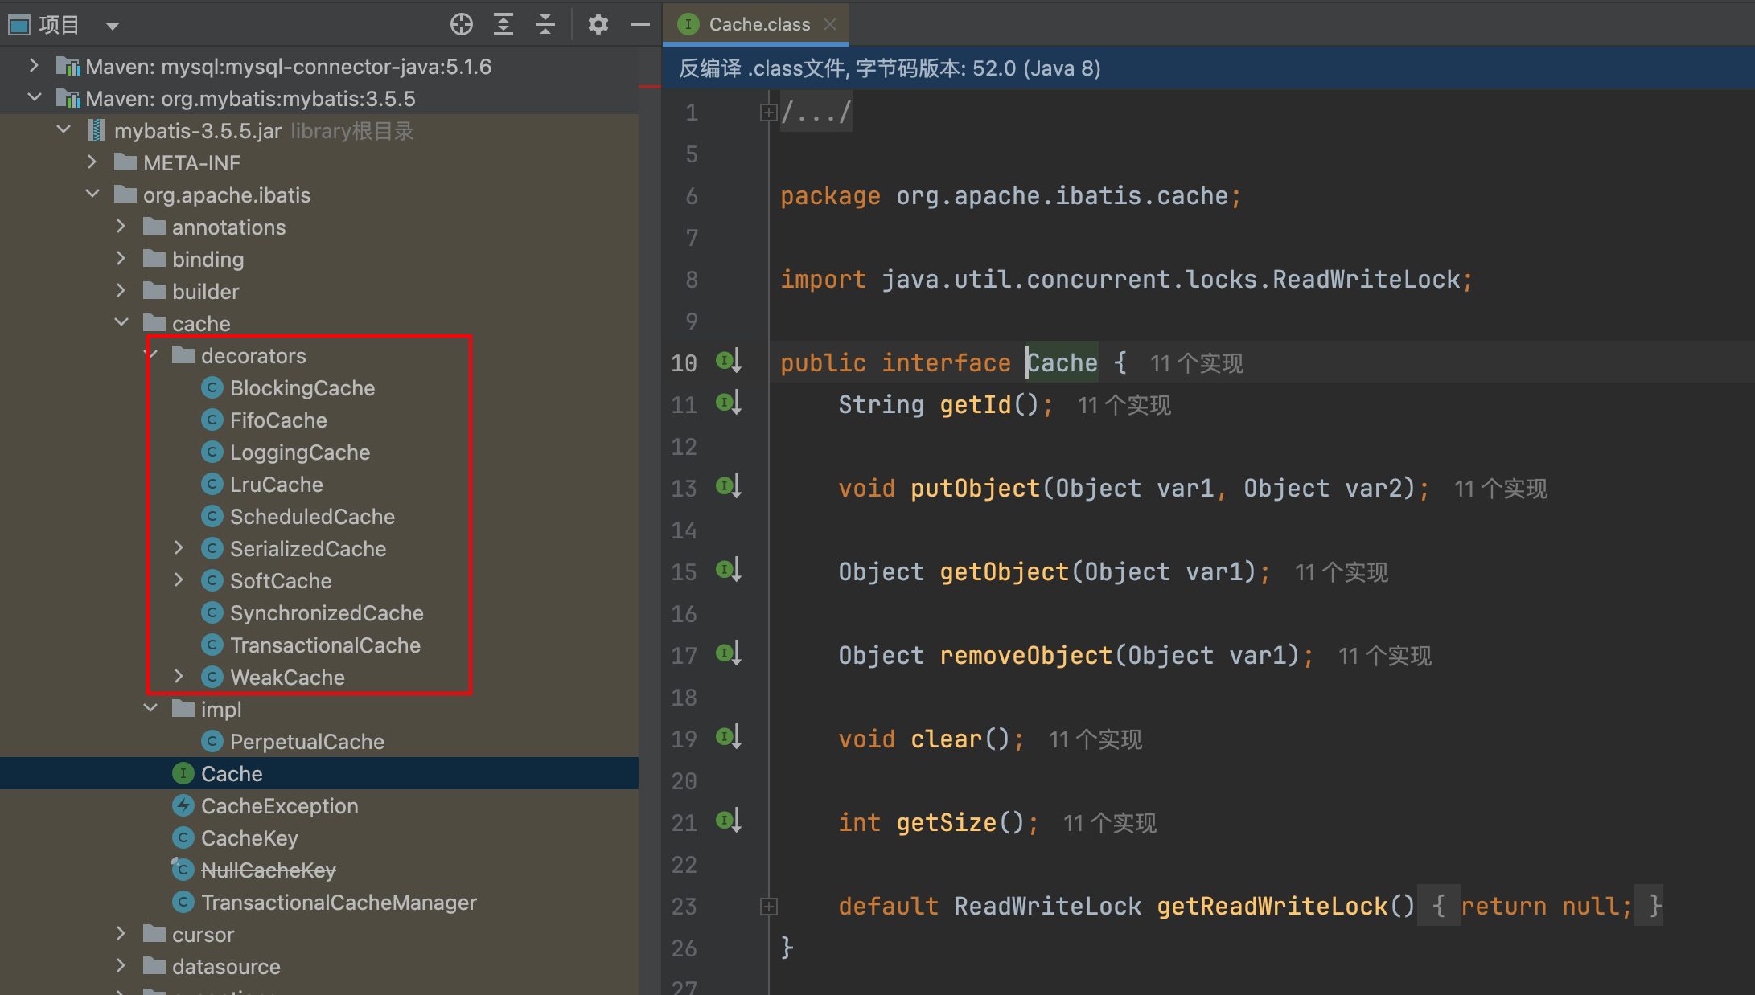Screen dimensions: 1755x995
Task: Click '11 个实现' hint beside getSize()
Action: point(1110,823)
